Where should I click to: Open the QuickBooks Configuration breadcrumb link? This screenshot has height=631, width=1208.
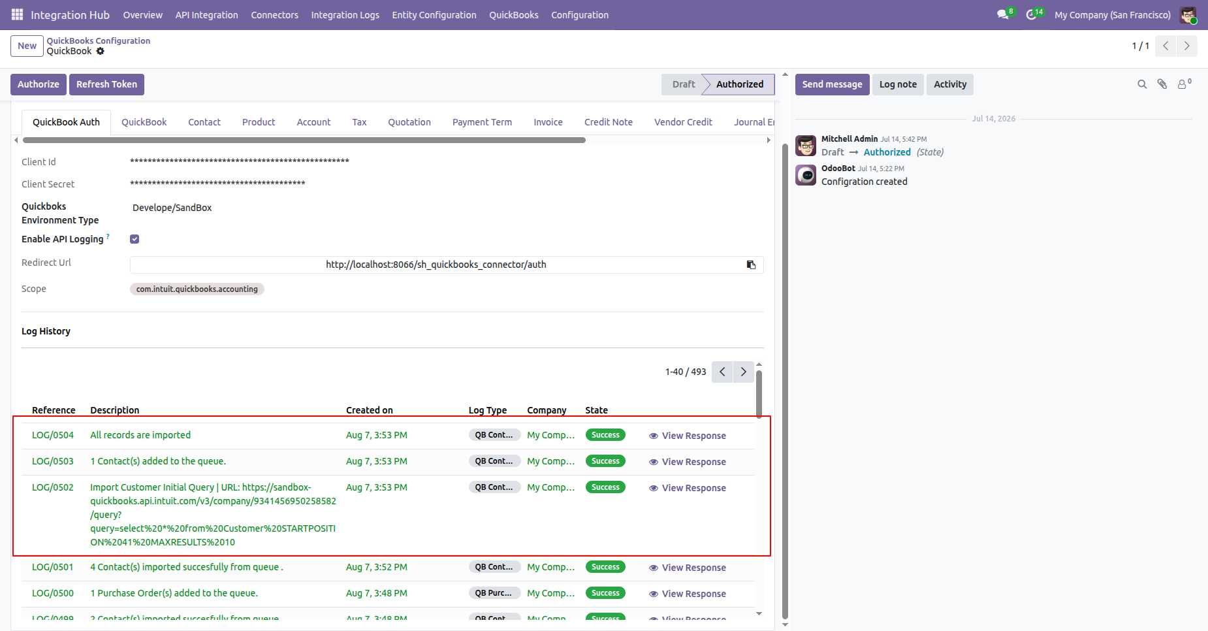click(99, 40)
